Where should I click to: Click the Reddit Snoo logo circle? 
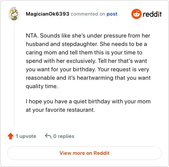coord(136,14)
